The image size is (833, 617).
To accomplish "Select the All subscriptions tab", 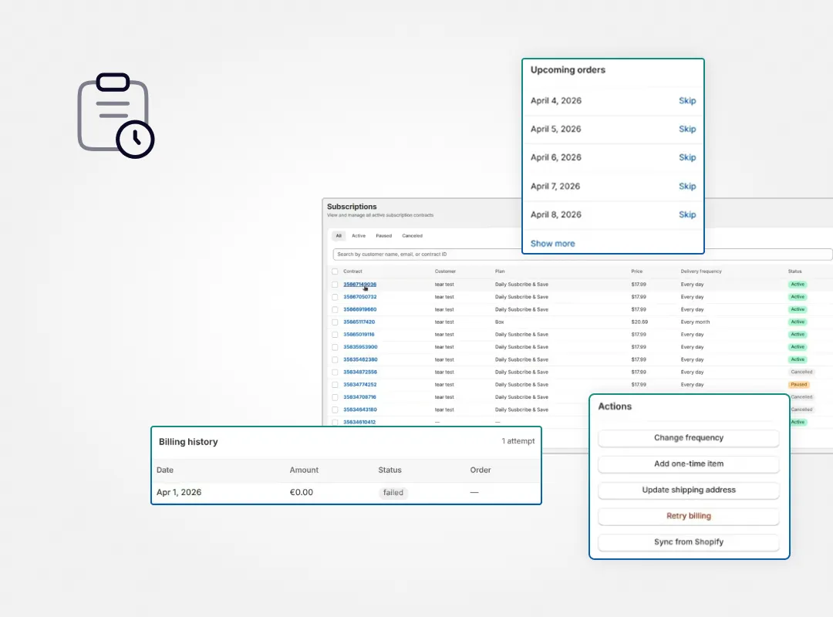I will 339,235.
